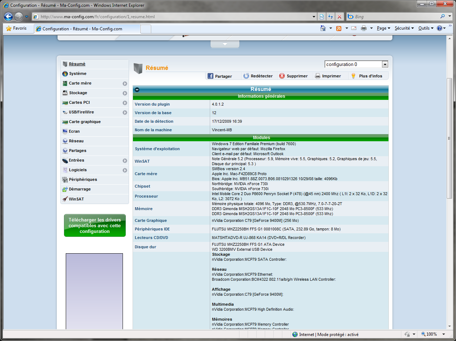Image resolution: width=456 pixels, height=341 pixels.
Task: Click the Démarrage startup icon
Action: (x=65, y=189)
